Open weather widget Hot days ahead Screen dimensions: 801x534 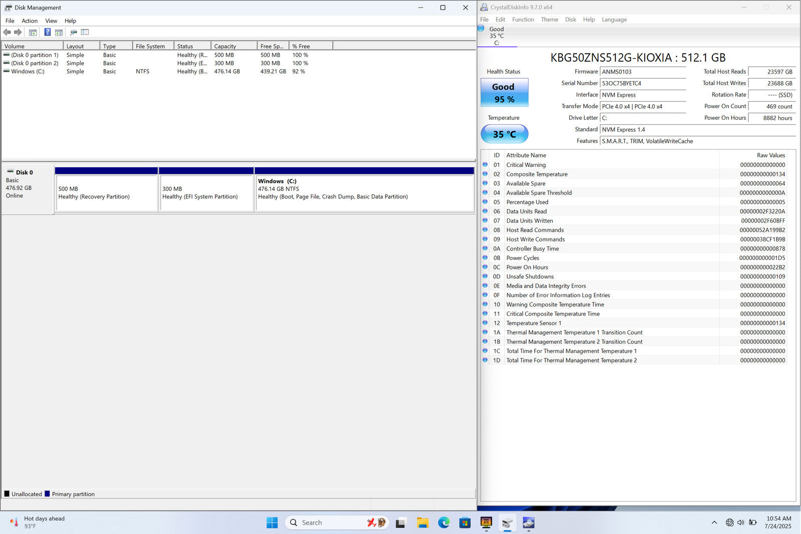[38, 522]
